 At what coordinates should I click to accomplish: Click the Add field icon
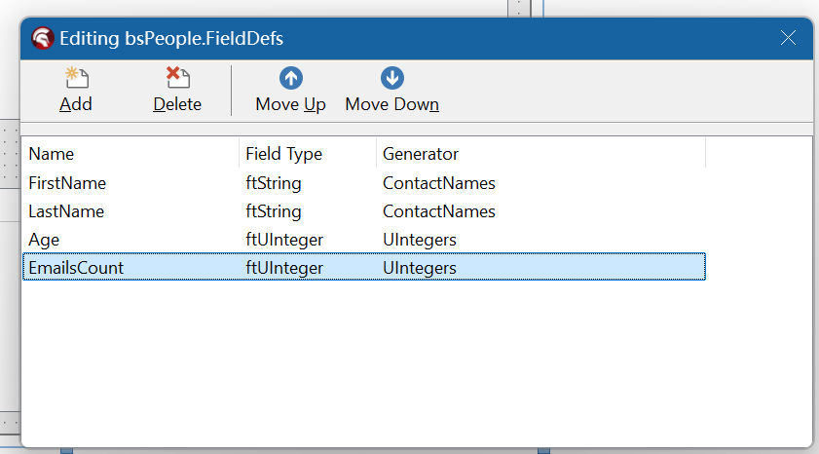[76, 78]
